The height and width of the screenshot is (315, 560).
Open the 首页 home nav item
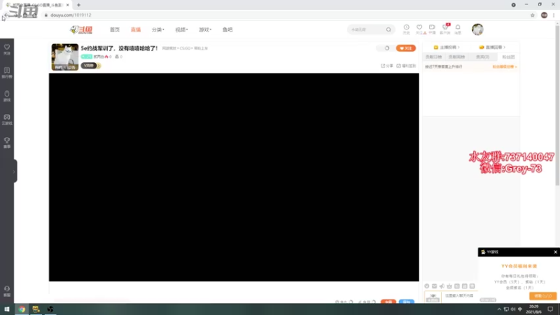(x=115, y=29)
